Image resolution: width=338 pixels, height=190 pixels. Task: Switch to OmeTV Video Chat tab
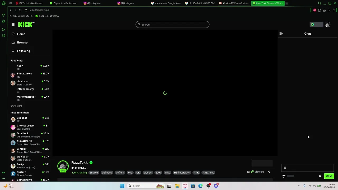234,3
